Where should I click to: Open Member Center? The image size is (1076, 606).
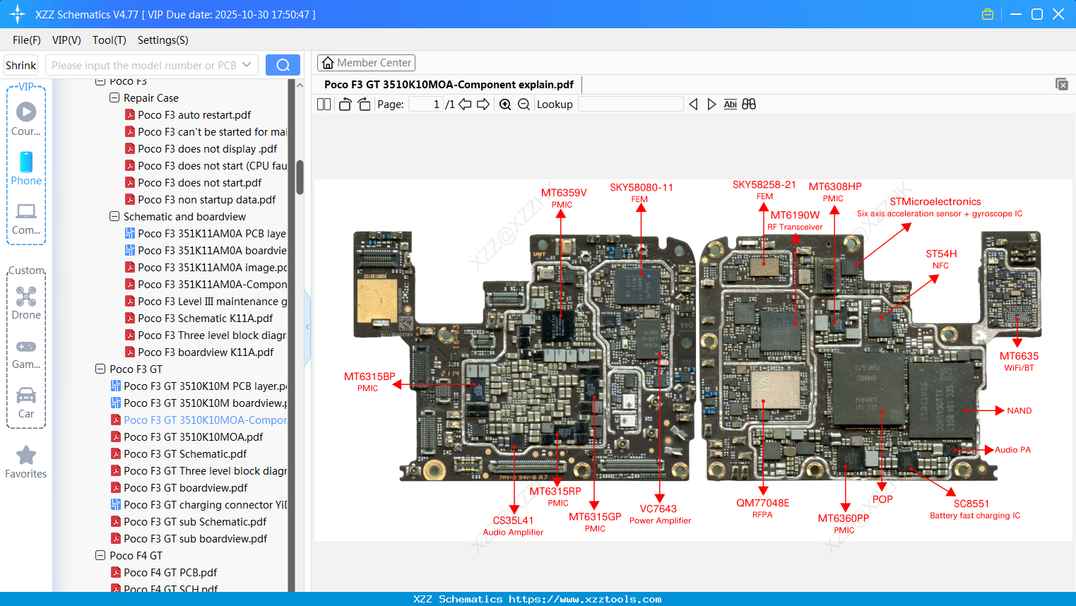click(x=366, y=62)
